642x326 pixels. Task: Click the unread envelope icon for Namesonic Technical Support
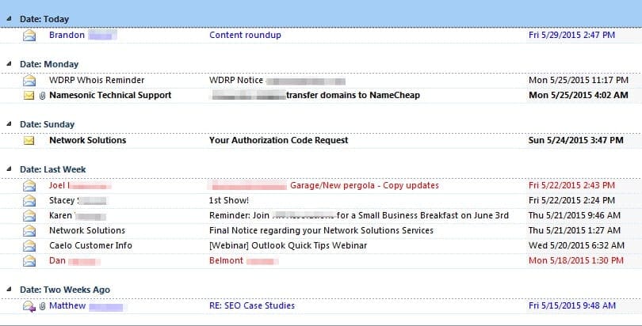29,96
